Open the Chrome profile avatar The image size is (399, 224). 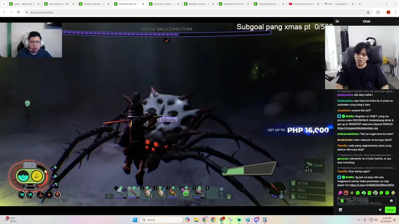coord(388,12)
